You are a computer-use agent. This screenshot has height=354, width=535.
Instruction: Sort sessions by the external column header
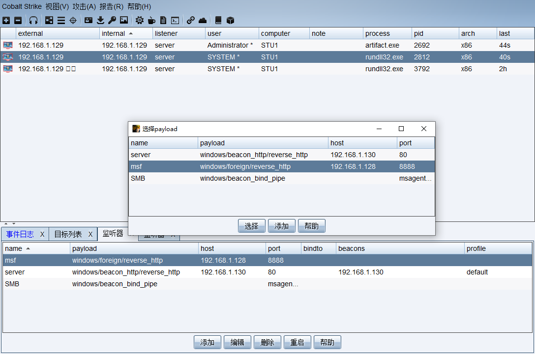click(x=58, y=33)
